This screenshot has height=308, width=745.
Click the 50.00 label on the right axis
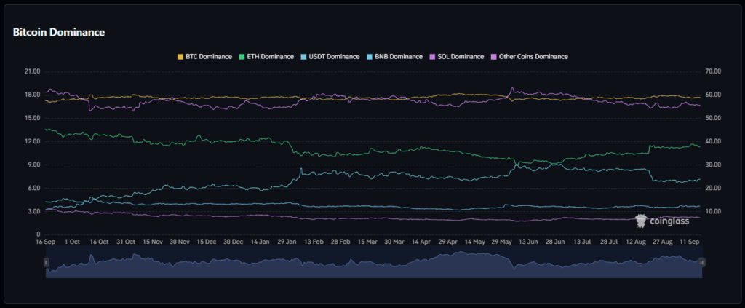pos(714,118)
